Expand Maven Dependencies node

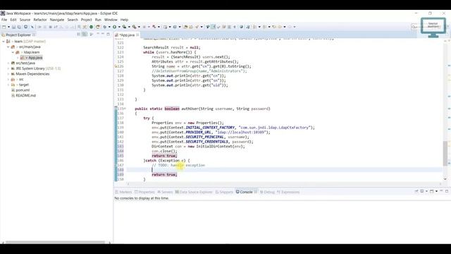pos(8,74)
